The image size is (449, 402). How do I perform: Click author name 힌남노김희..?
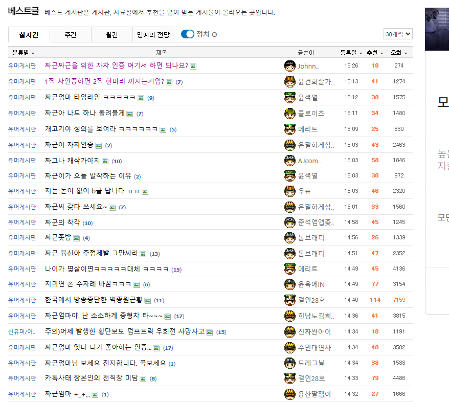[x=316, y=316]
